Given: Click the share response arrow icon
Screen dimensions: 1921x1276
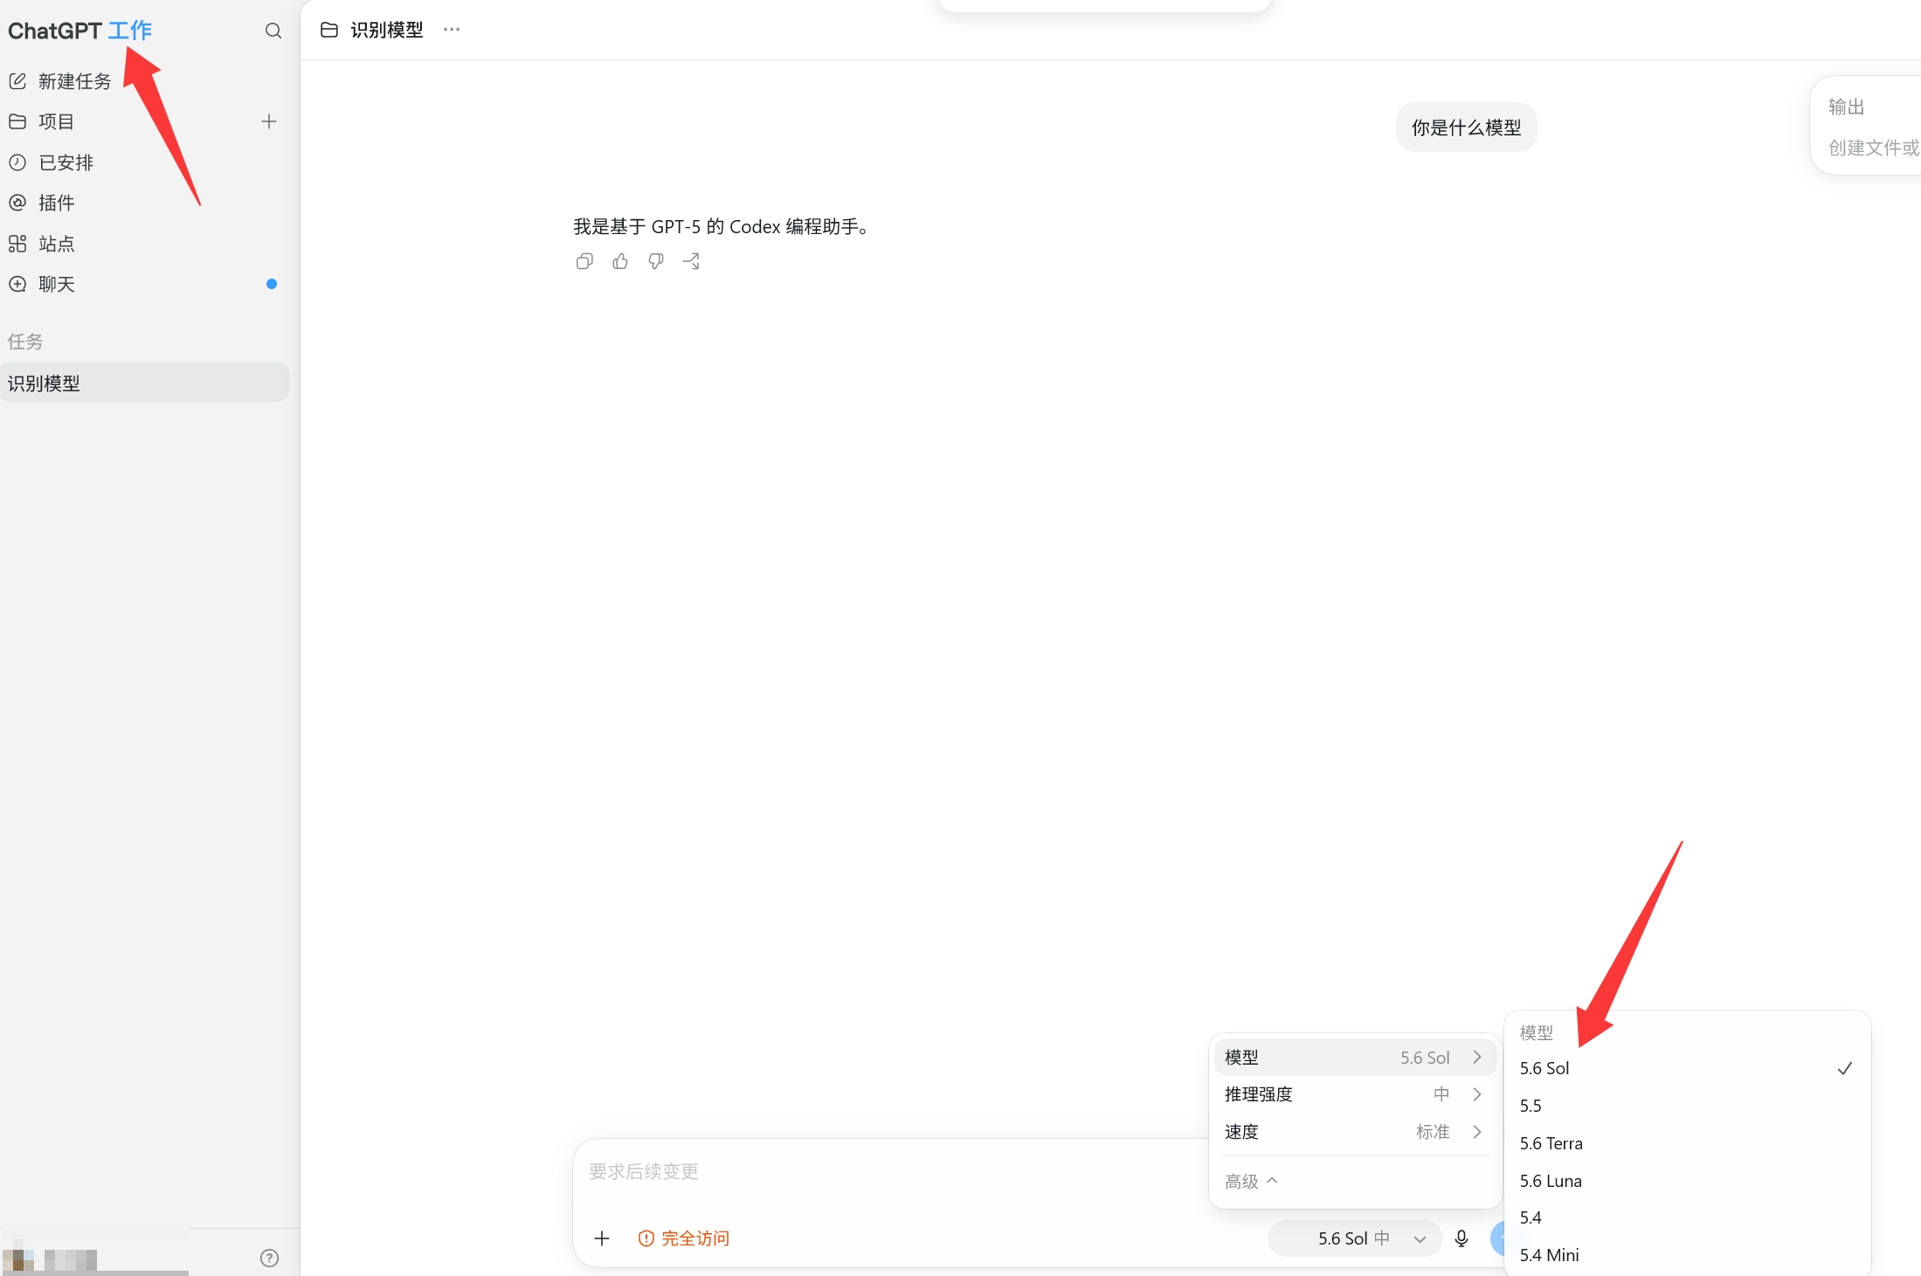Looking at the screenshot, I should coord(692,261).
